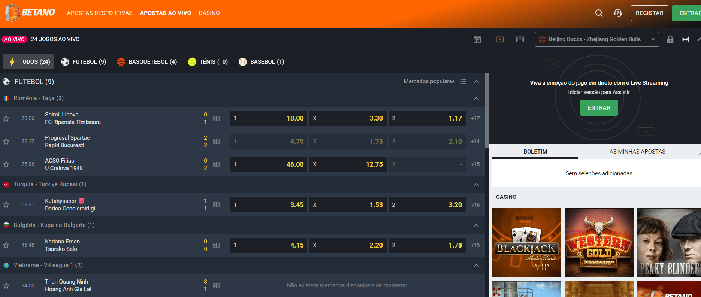Go to Apostas Desportivas

coord(100,13)
